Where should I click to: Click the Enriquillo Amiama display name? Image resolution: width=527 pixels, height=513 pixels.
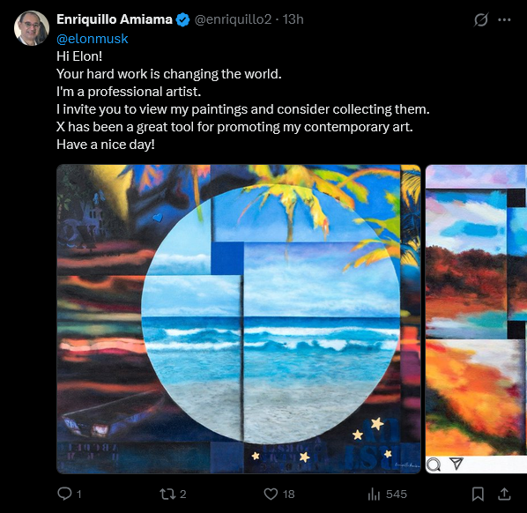[115, 19]
